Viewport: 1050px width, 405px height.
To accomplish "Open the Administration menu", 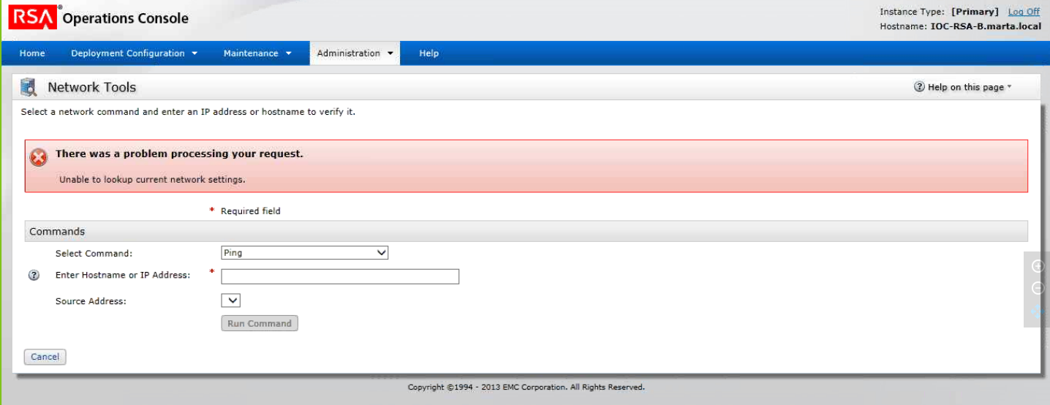I will (x=355, y=53).
